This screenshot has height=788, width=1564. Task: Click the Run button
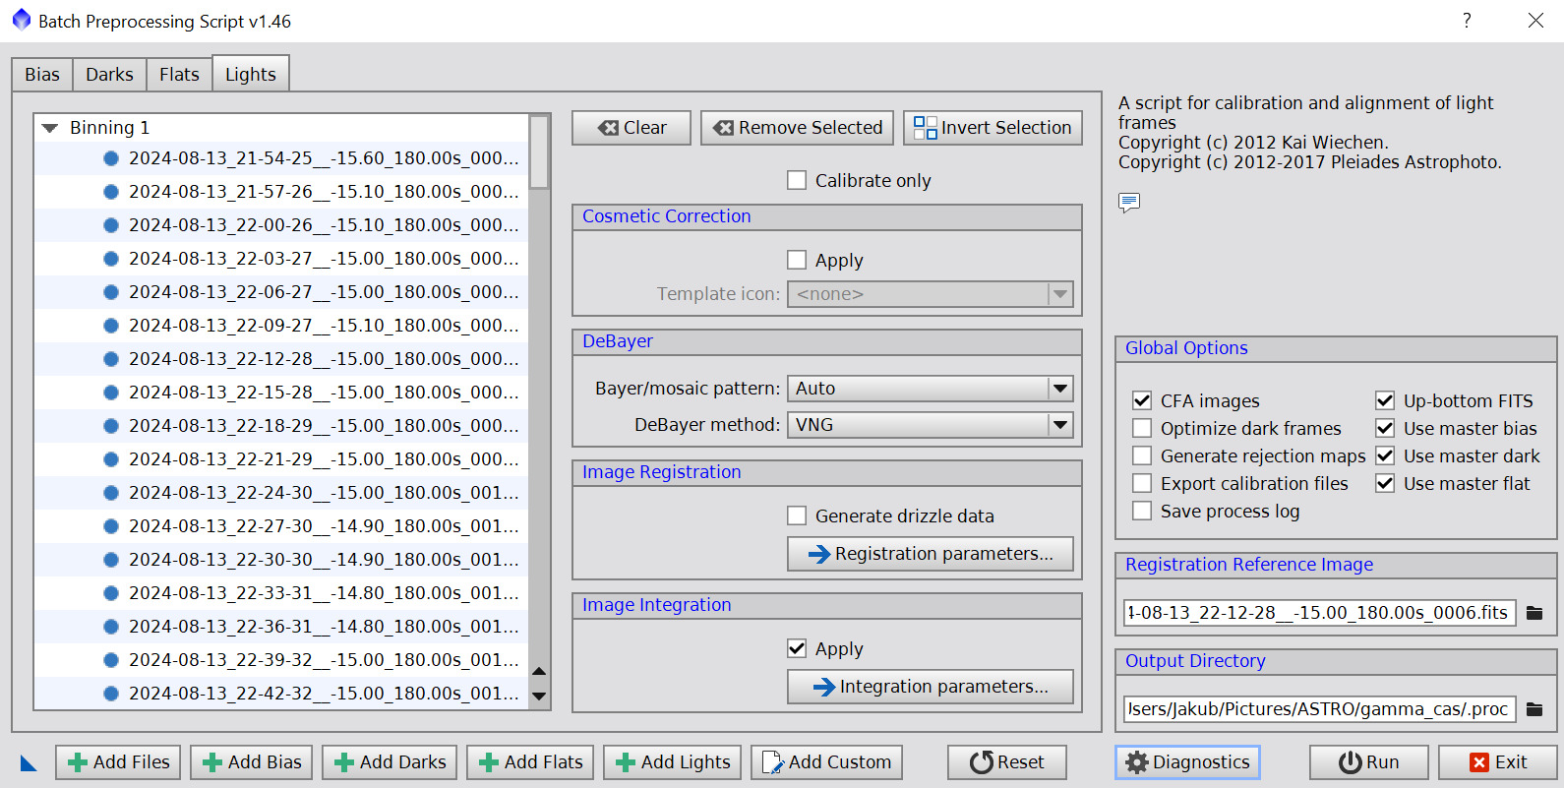(1368, 762)
